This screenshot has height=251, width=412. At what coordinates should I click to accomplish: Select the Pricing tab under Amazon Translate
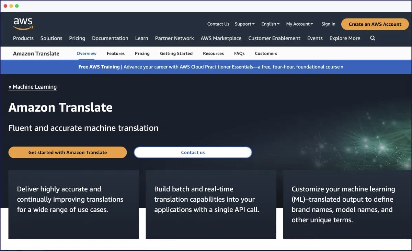coord(142,53)
